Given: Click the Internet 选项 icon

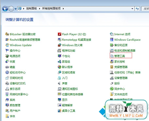Looking at the screenshot, I should point(112,34).
